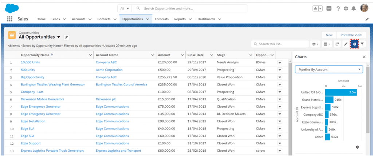
Task: Open the Display As table icon menu
Action: click(x=327, y=44)
